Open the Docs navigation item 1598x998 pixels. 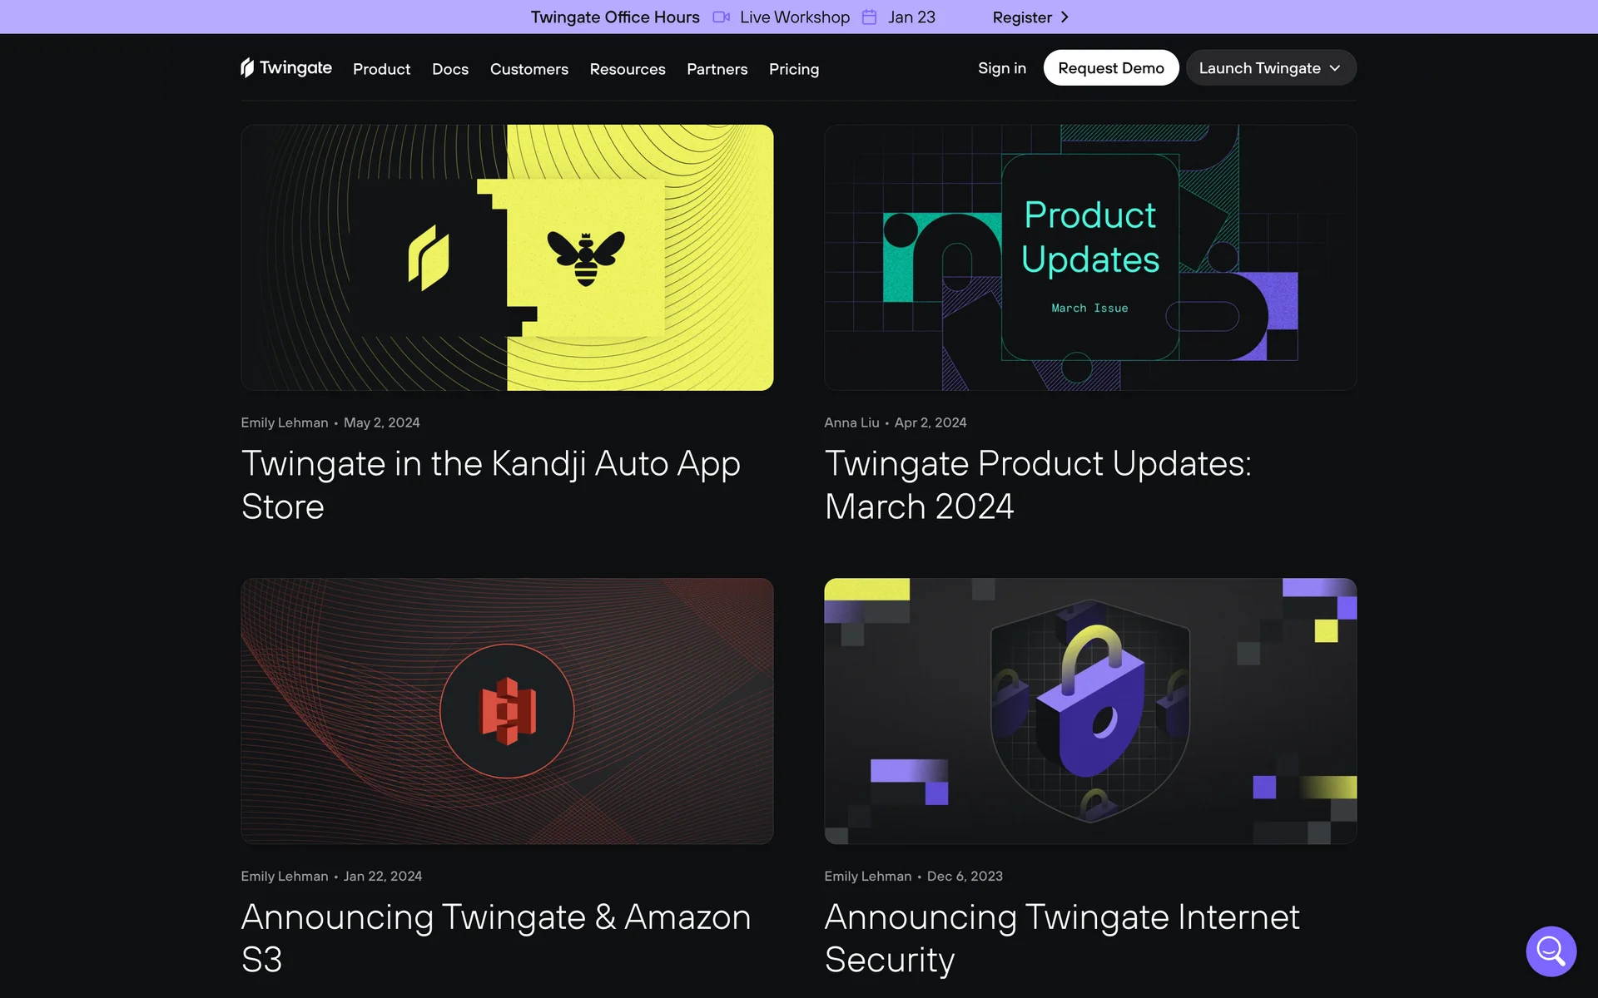tap(449, 69)
